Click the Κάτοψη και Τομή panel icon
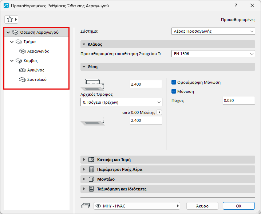Image resolution: width=261 pixels, height=214 pixels. point(91,160)
